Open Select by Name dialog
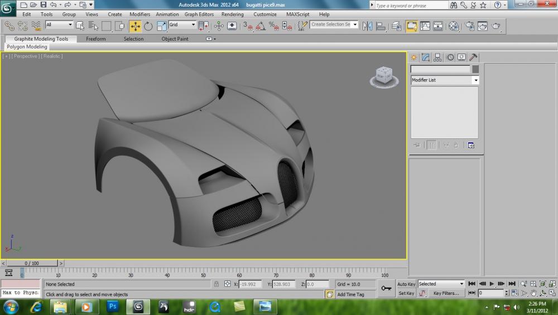The height and width of the screenshot is (315, 558). tap(93, 26)
